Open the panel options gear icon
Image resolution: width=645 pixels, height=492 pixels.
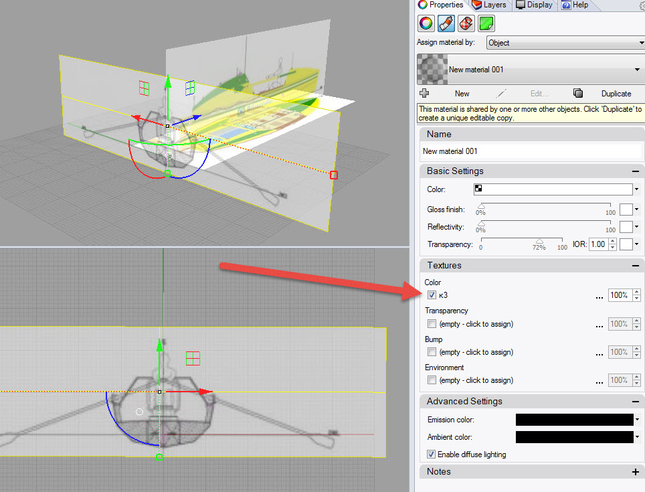tap(642, 5)
